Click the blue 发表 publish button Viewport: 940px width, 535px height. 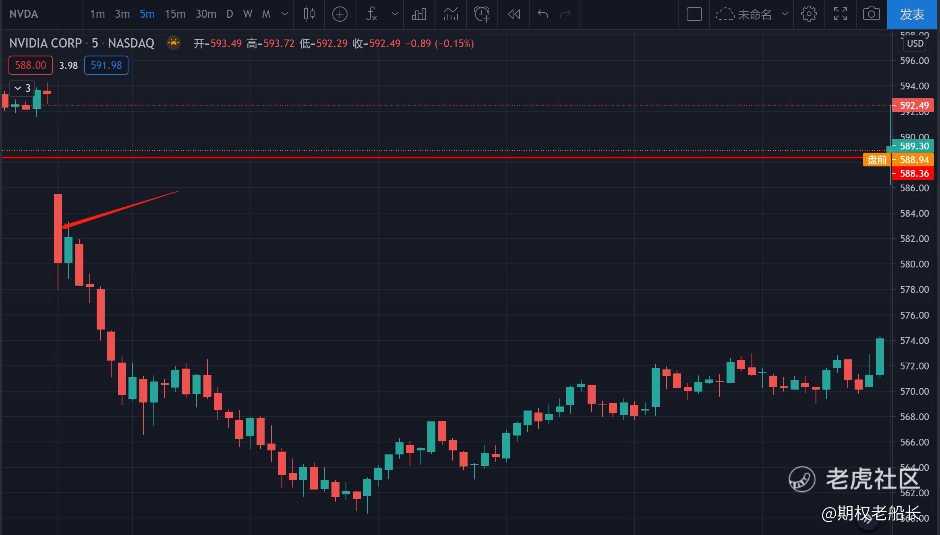[912, 15]
